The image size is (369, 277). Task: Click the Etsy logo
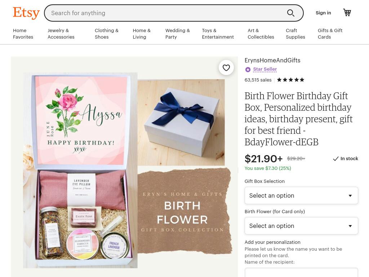26,13
